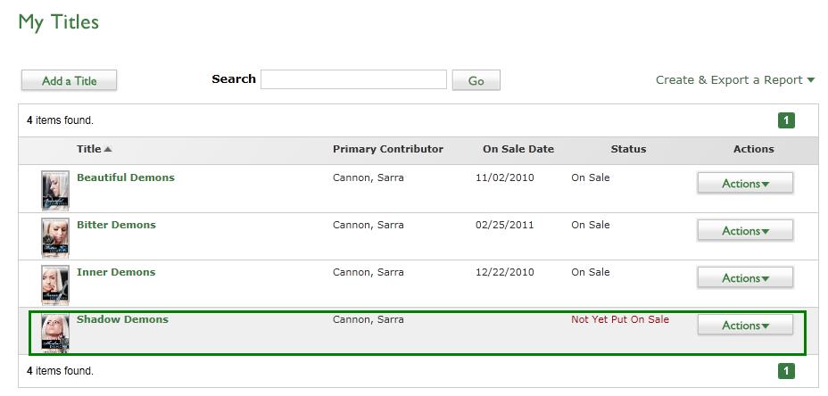This screenshot has height=396, width=828.
Task: Click the Bitter Demons book cover thumbnail
Action: [x=54, y=236]
